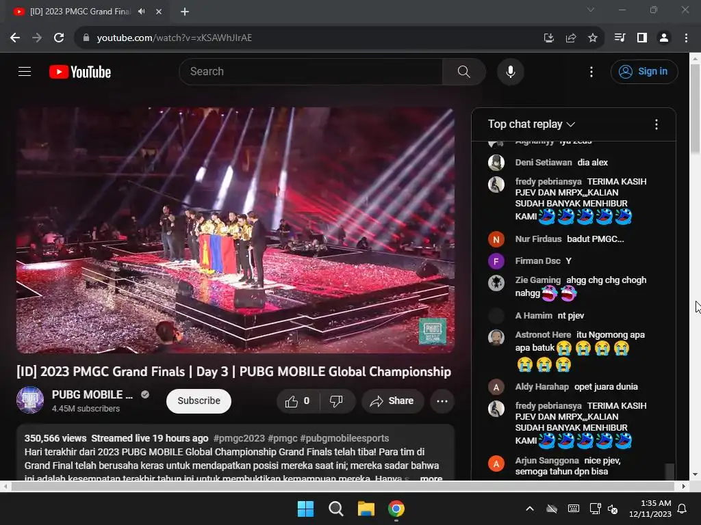Click the Sign in button
The image size is (701, 525).
click(x=643, y=71)
